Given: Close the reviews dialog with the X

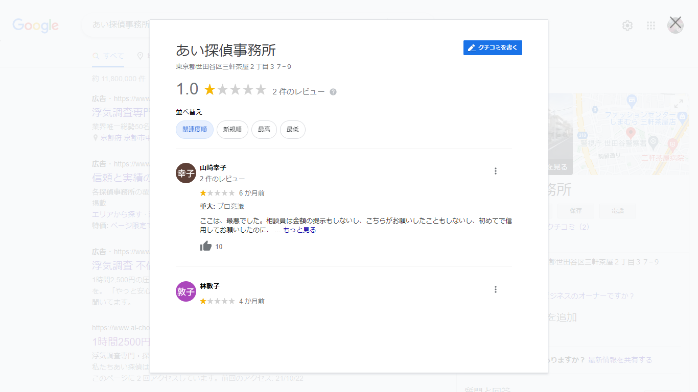Looking at the screenshot, I should [676, 22].
